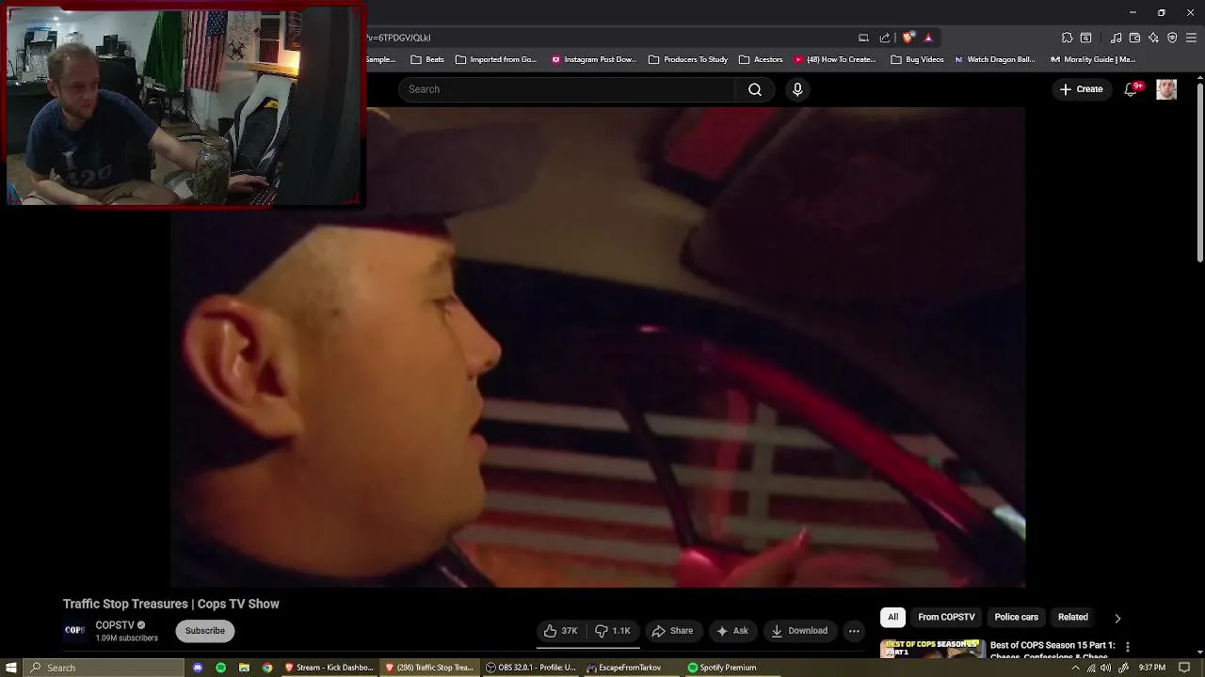The image size is (1205, 677).
Task: Share the Traffic Stop Treasures video
Action: (672, 631)
